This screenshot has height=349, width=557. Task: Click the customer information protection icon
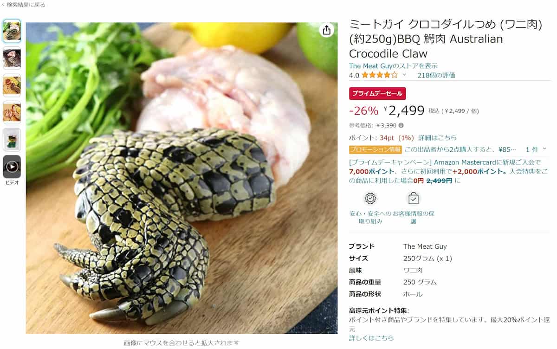(413, 199)
